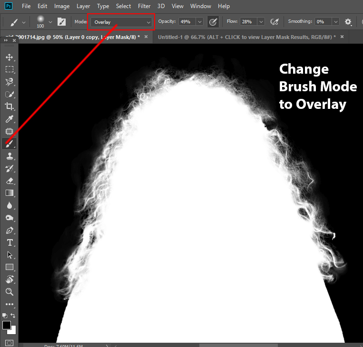Swap foreground and background colors
The height and width of the screenshot is (347, 363).
[13, 315]
